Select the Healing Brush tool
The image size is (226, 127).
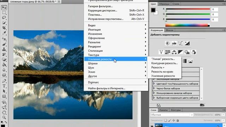pyautogui.click(x=4, y=39)
